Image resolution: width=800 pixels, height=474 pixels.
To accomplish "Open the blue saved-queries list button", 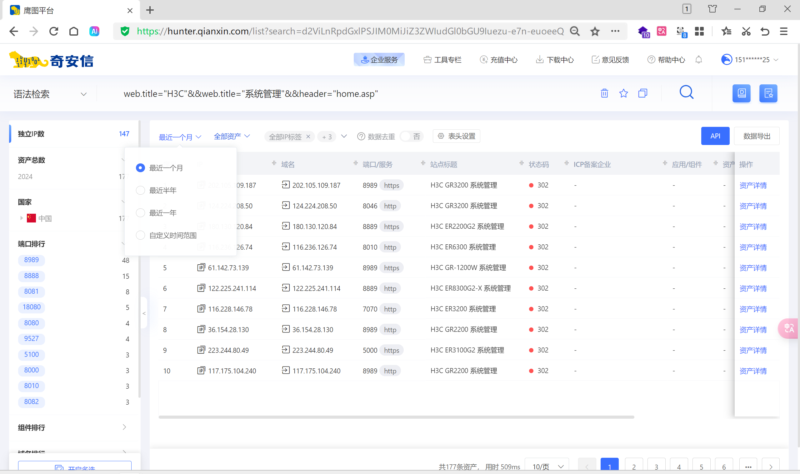I will (x=768, y=94).
